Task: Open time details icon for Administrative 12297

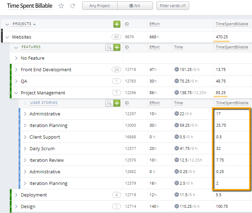Action: point(177,114)
